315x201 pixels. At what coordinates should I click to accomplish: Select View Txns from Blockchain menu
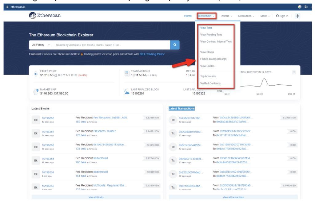pos(206,28)
